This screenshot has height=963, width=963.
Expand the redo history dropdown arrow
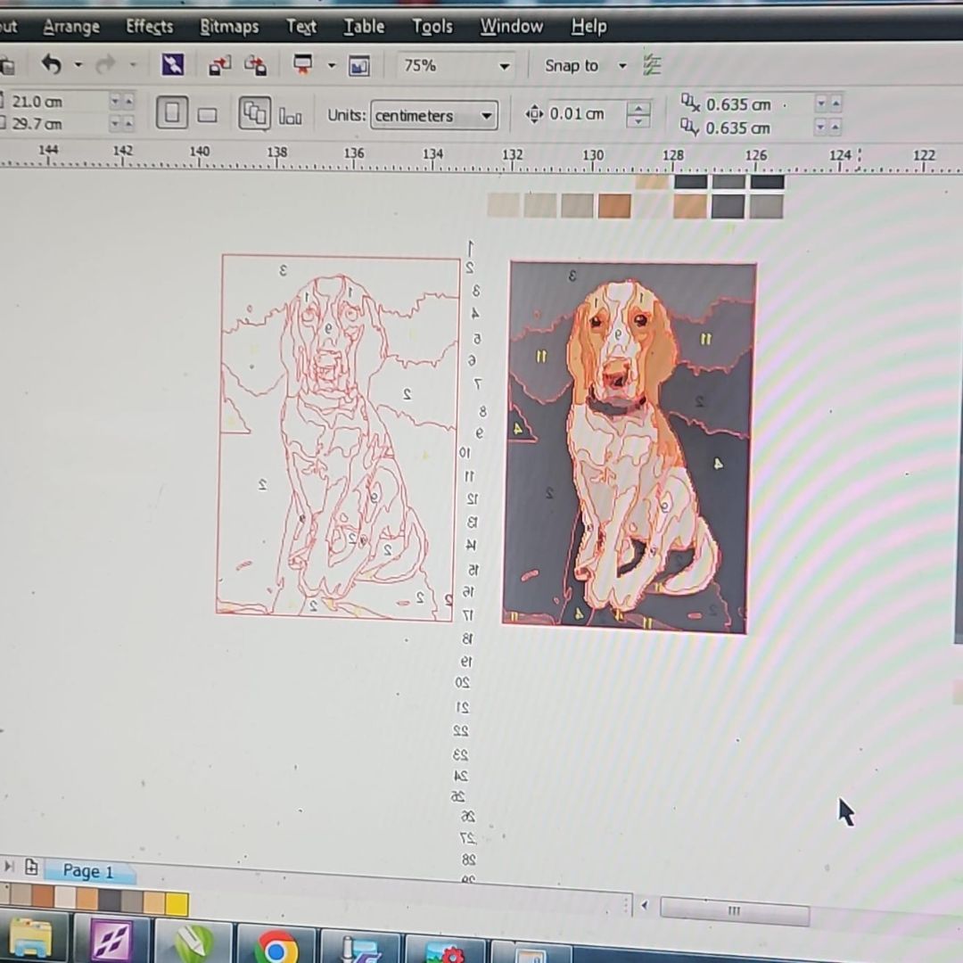click(132, 64)
